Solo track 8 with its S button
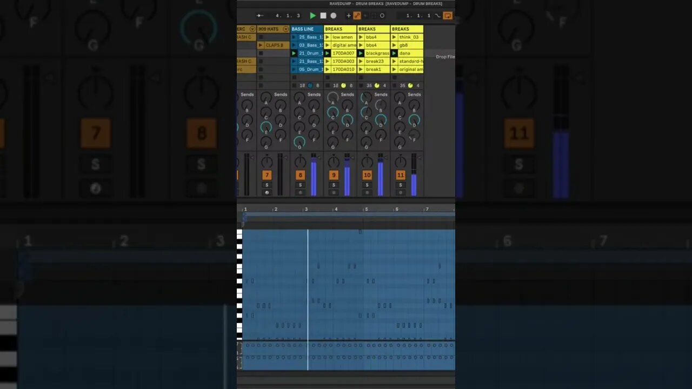 pyautogui.click(x=300, y=185)
